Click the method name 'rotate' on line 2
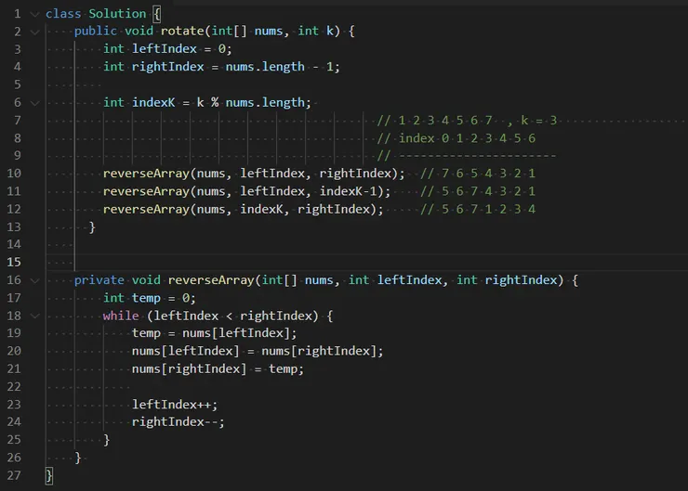 (182, 32)
